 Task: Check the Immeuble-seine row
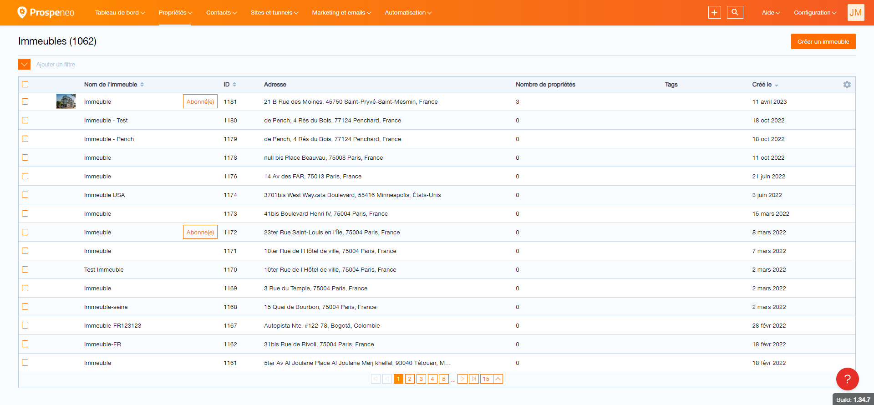25,307
